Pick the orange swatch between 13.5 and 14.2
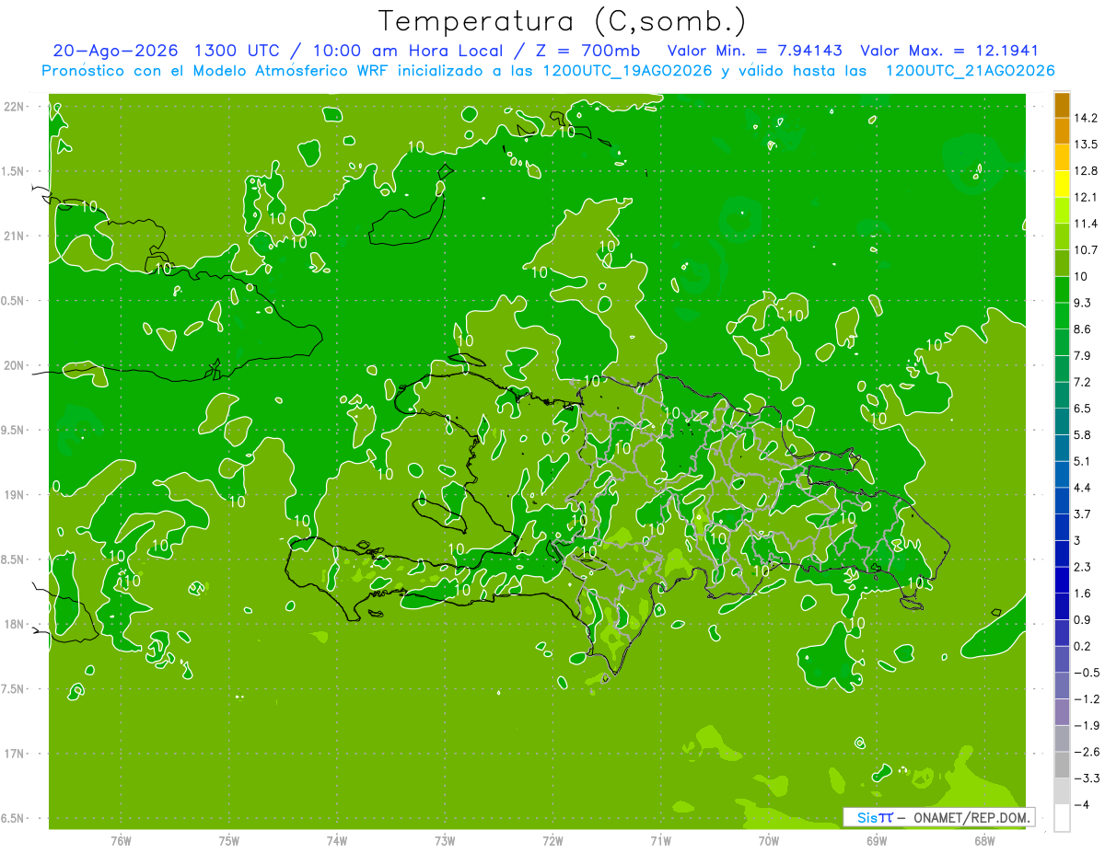This screenshot has height=853, width=1105. click(1062, 131)
